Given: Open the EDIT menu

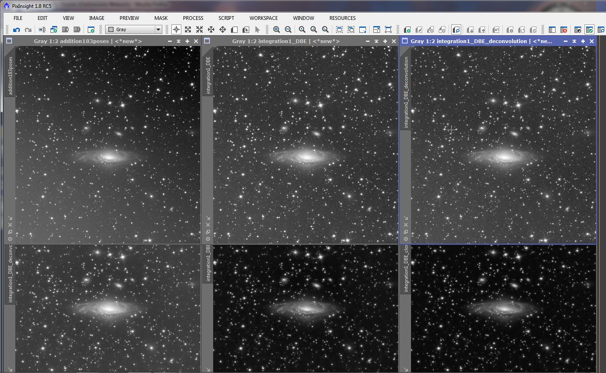Looking at the screenshot, I should click(x=43, y=18).
